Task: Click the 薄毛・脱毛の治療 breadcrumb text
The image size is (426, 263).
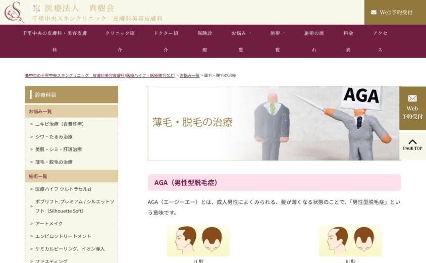Action: (x=220, y=76)
